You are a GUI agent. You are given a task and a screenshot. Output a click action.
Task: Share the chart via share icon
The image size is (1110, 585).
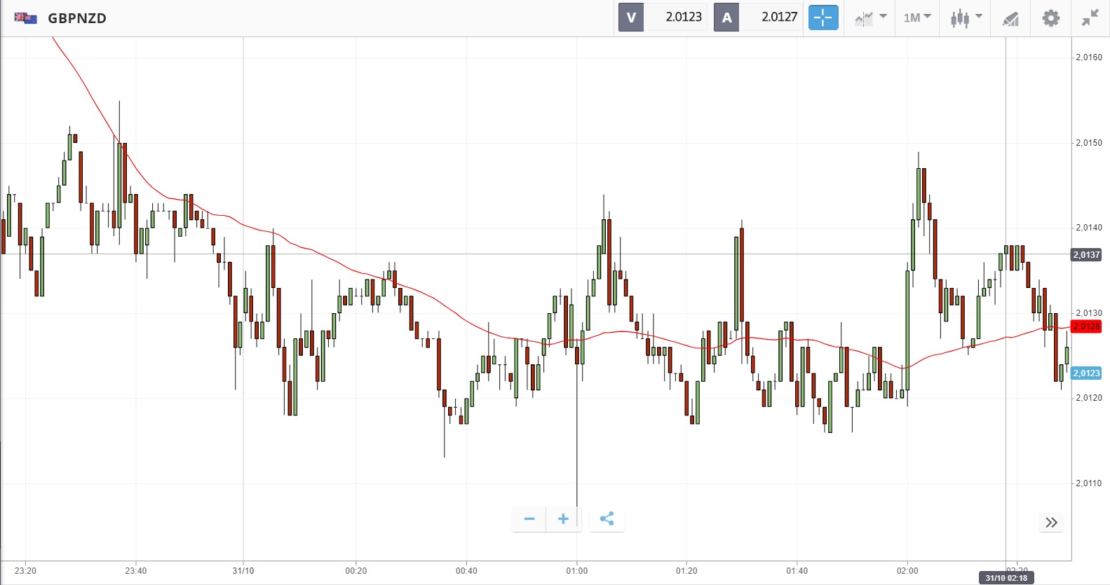[607, 518]
